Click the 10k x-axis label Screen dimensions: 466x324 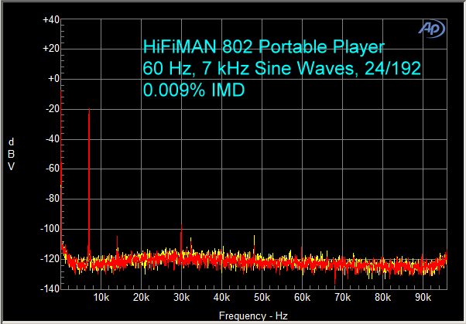tap(101, 298)
